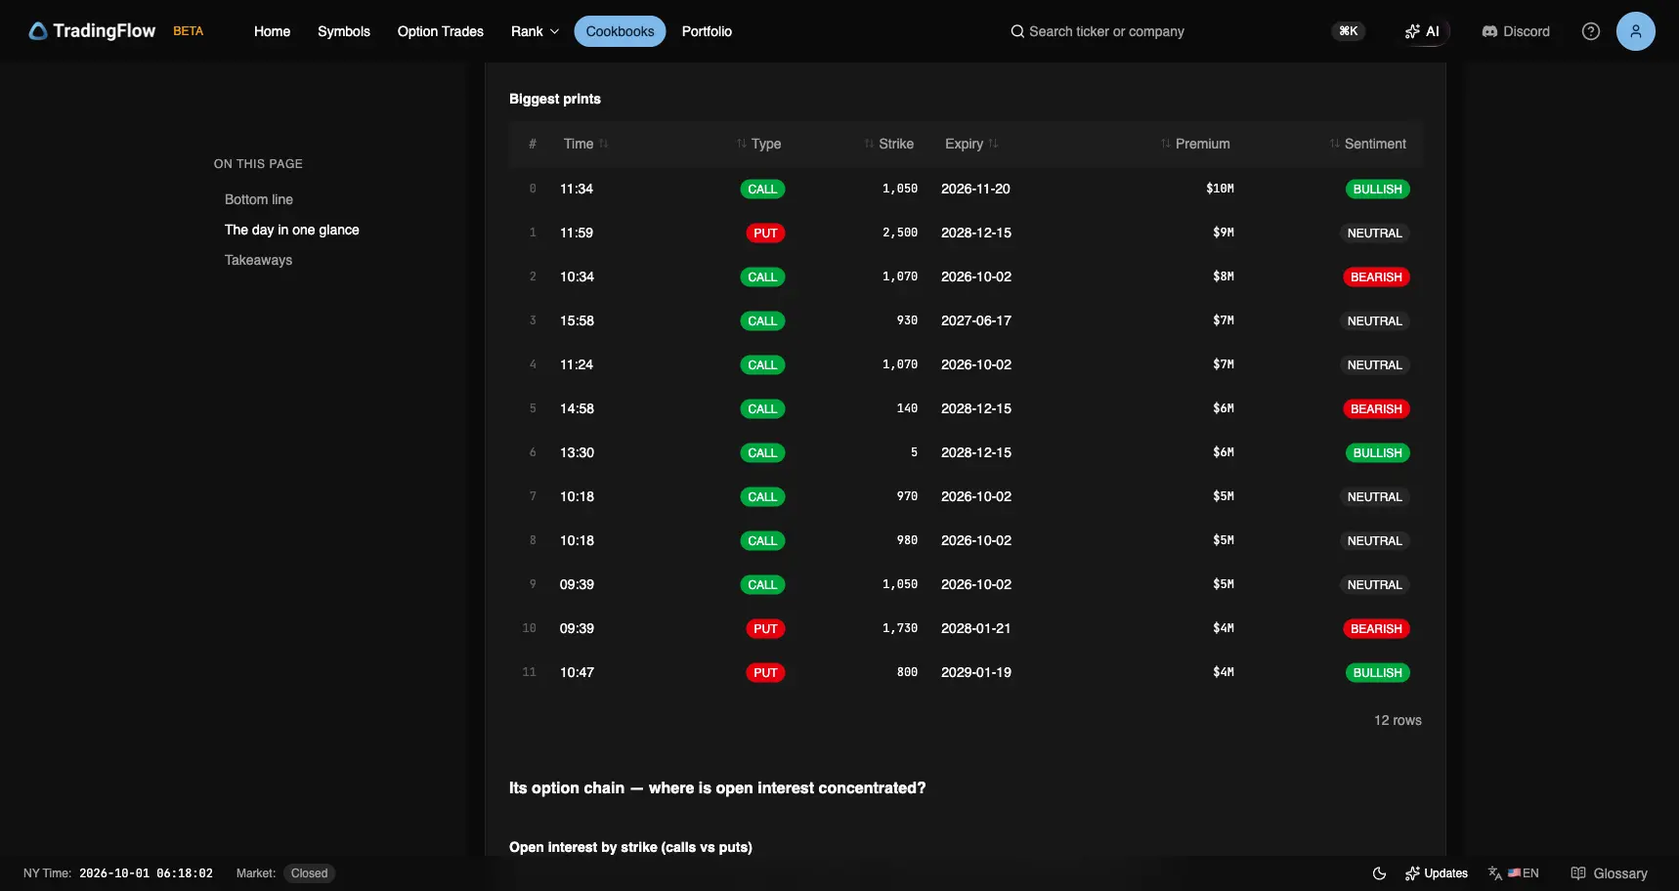Select the BULLISH badge in row 0
Viewport: 1679px width, 891px height.
(x=1377, y=190)
